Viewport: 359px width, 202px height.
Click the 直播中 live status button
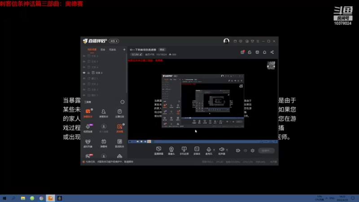[267, 150]
